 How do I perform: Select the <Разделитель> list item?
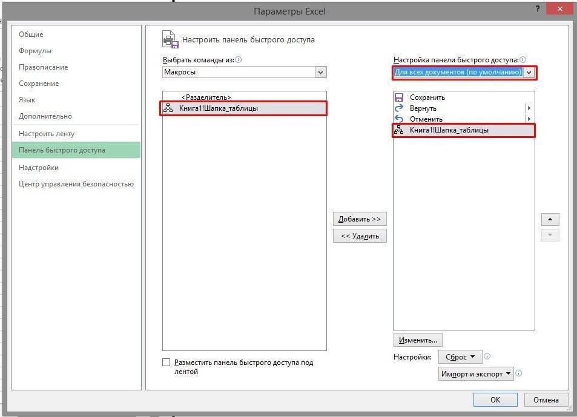click(206, 97)
